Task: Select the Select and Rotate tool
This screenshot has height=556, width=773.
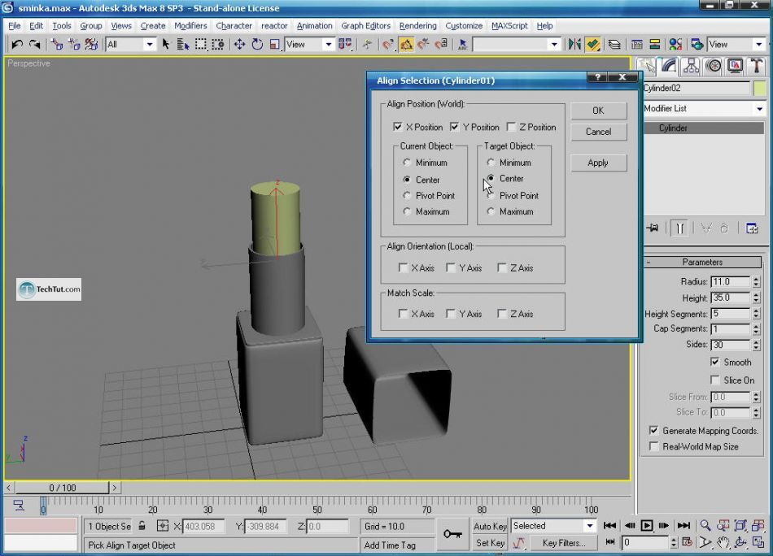Action: pyautogui.click(x=257, y=45)
